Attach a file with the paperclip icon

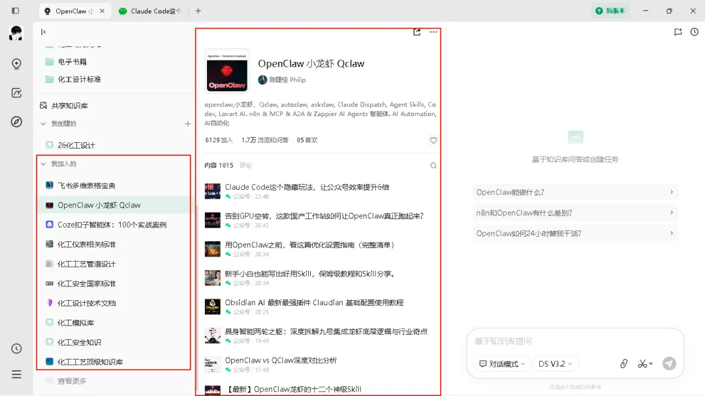(x=623, y=363)
